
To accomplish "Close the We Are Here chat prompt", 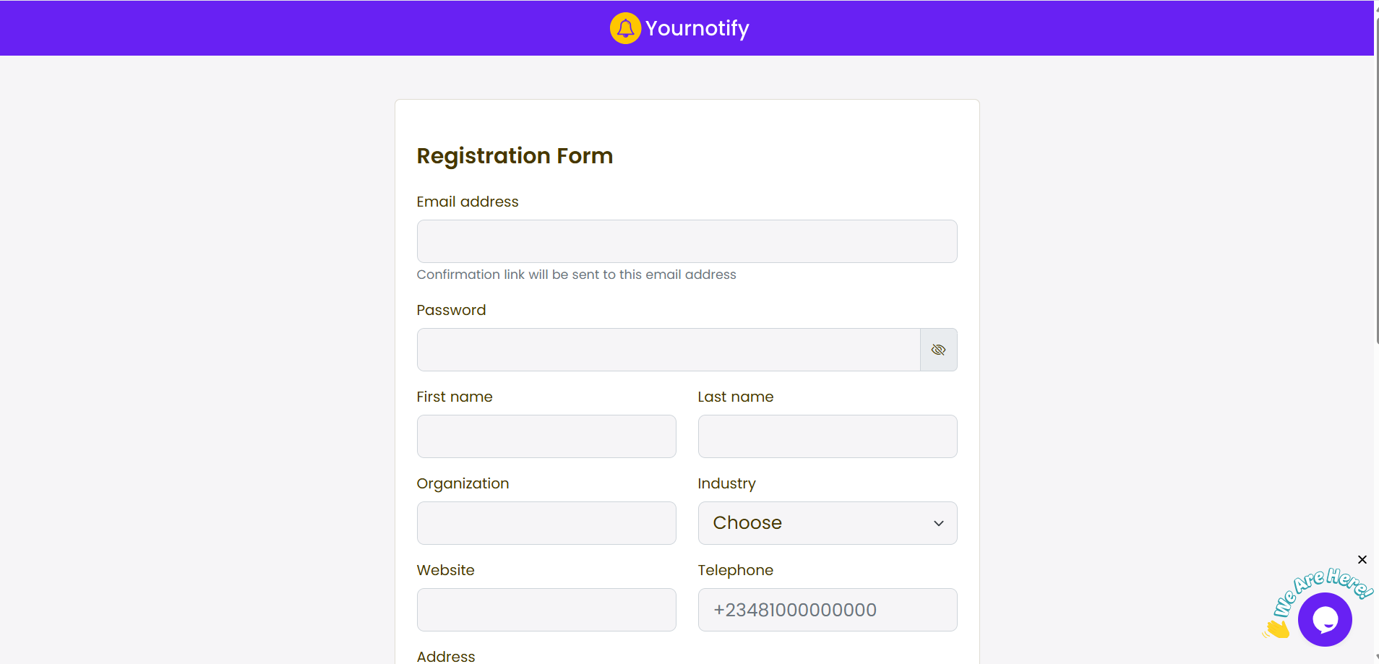I will [x=1362, y=559].
